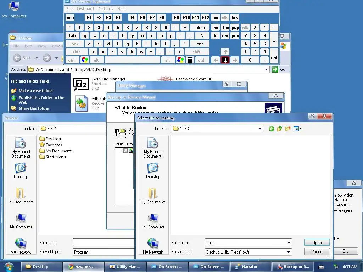Toggle the nlk key on On-Screen Keyboard
The image size is (363, 272).
tap(245, 28)
